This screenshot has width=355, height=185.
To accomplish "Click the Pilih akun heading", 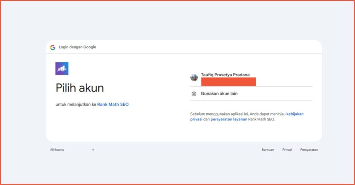I will coord(80,88).
